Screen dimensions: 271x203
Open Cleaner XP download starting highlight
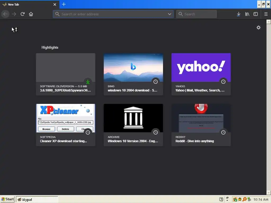(66, 125)
